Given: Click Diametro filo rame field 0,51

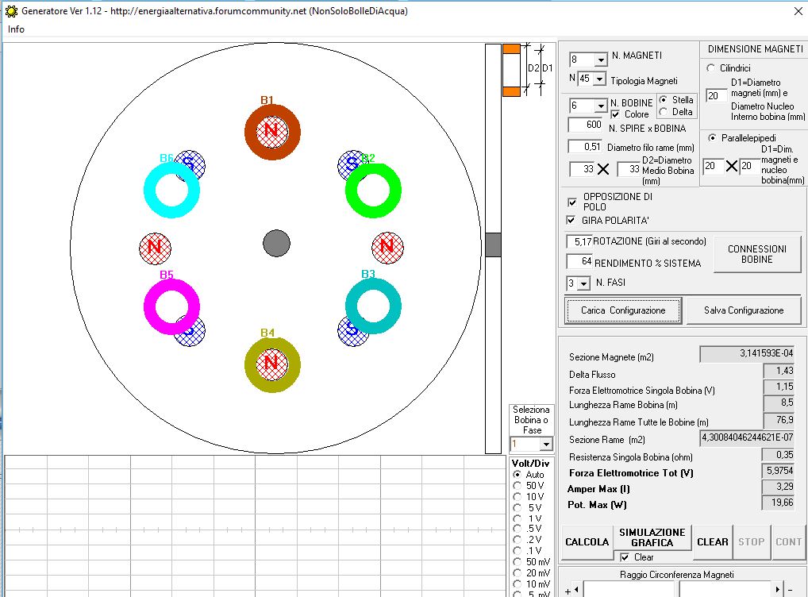Looking at the screenshot, I should 585,146.
